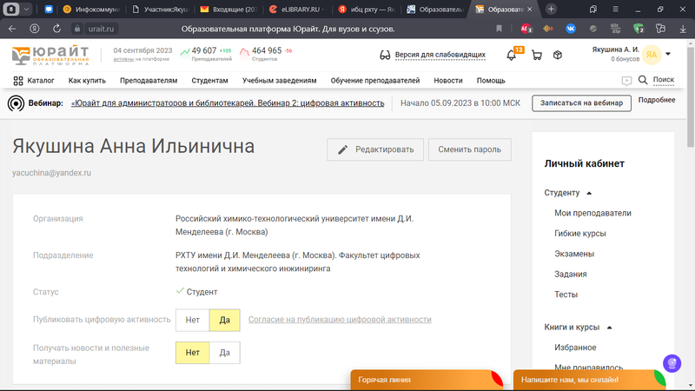Click Записаться на вебинар button
This screenshot has height=391, width=695.
click(581, 103)
